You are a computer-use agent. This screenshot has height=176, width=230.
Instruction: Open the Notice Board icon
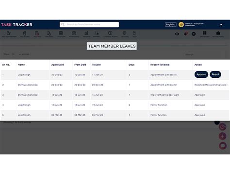[x=218, y=34]
